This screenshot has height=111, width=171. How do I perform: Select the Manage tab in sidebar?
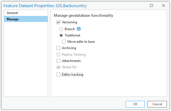(13, 19)
